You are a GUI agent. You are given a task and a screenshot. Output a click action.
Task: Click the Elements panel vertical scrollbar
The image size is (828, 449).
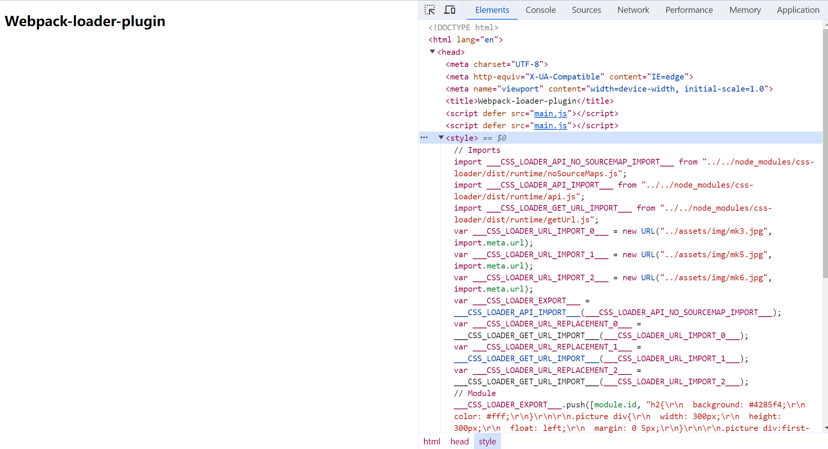pyautogui.click(x=825, y=151)
